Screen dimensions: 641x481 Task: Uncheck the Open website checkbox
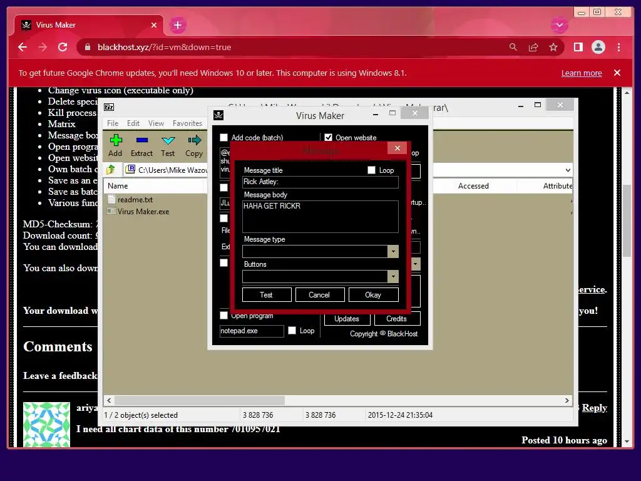(x=328, y=137)
